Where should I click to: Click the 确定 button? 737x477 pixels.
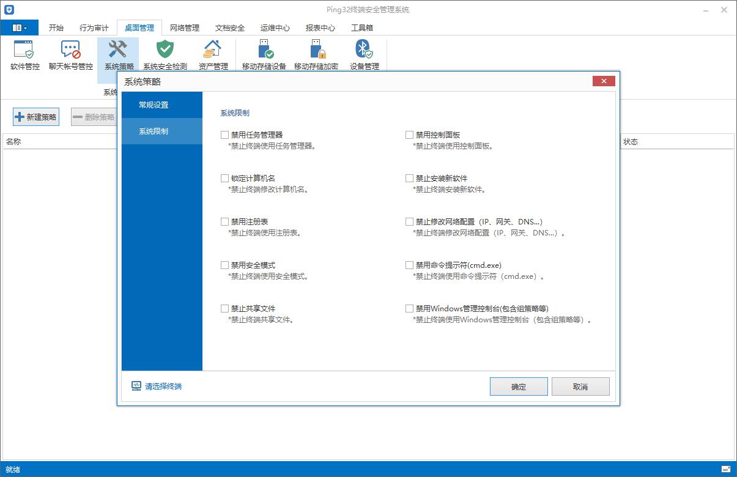pos(519,386)
